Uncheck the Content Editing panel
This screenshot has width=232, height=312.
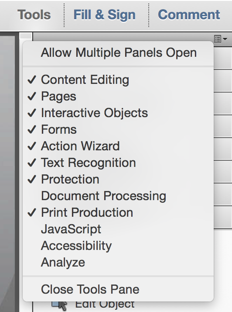(118, 80)
